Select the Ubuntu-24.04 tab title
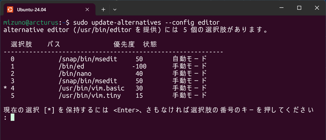Screen dimensions: 326x140 coord(32,9)
